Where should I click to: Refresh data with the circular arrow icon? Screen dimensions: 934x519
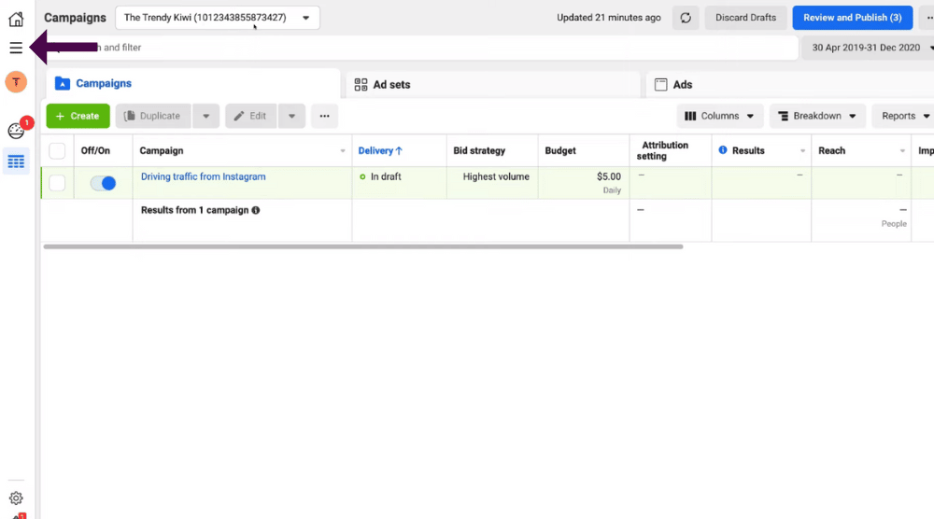coord(686,18)
